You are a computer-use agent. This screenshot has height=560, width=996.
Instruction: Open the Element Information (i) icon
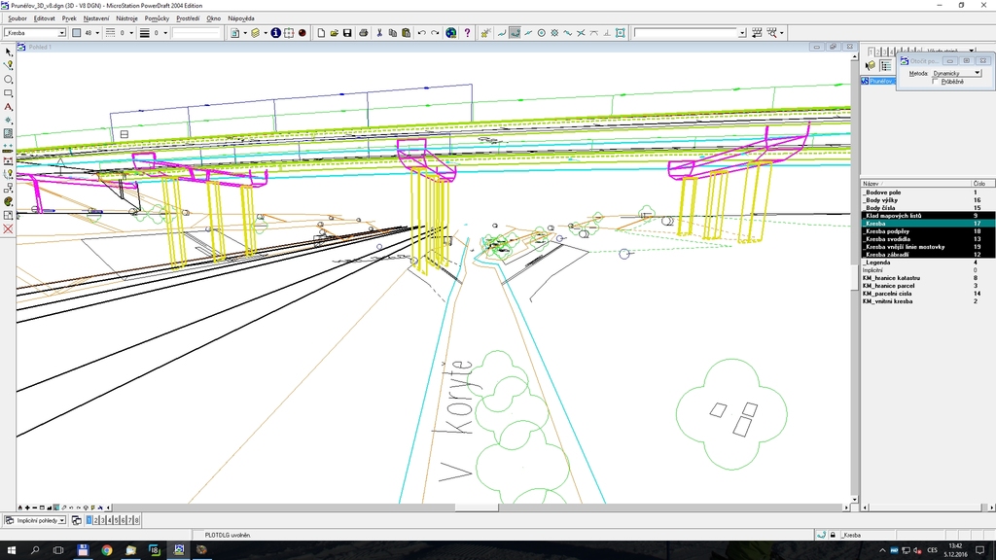pyautogui.click(x=275, y=33)
